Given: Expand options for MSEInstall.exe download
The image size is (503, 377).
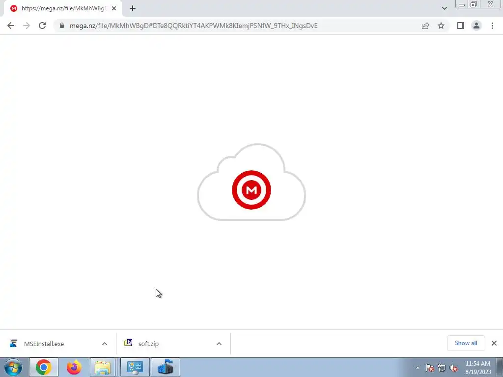Looking at the screenshot, I should (105, 344).
